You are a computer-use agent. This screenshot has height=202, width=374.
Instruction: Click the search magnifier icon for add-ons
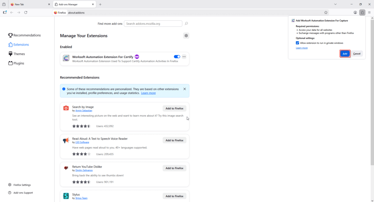(x=186, y=23)
